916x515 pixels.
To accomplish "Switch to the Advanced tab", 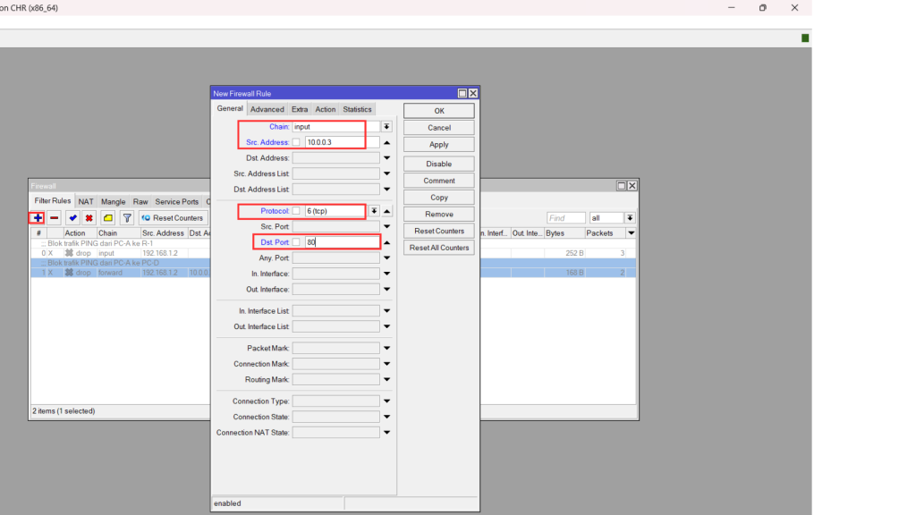I will coord(267,109).
